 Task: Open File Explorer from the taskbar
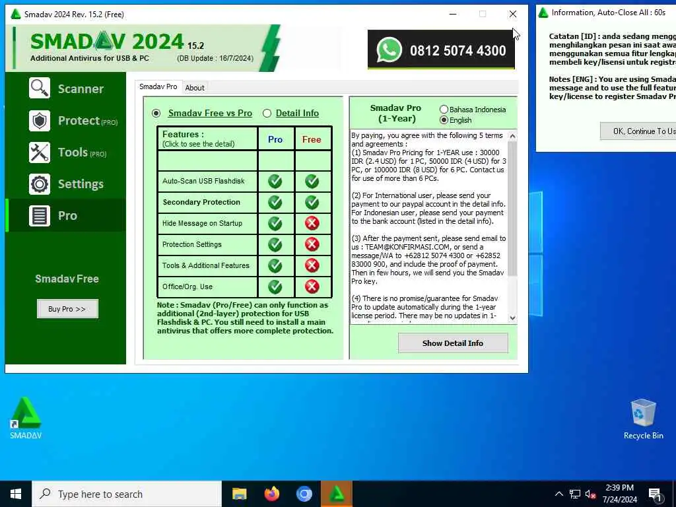point(239,494)
